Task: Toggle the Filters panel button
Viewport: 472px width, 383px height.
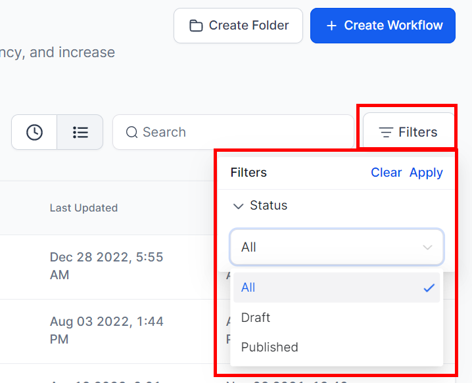Action: [408, 132]
